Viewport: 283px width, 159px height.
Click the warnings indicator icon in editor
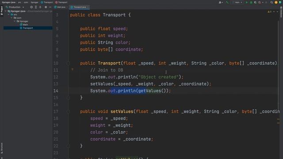[269, 11]
